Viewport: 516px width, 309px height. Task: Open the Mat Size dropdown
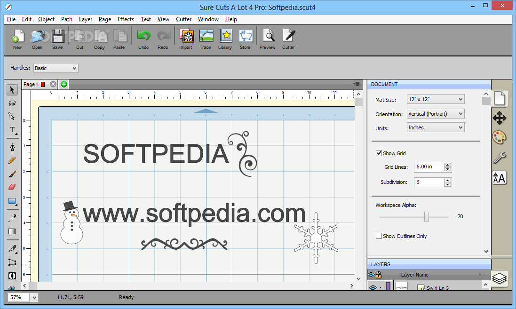coord(436,99)
